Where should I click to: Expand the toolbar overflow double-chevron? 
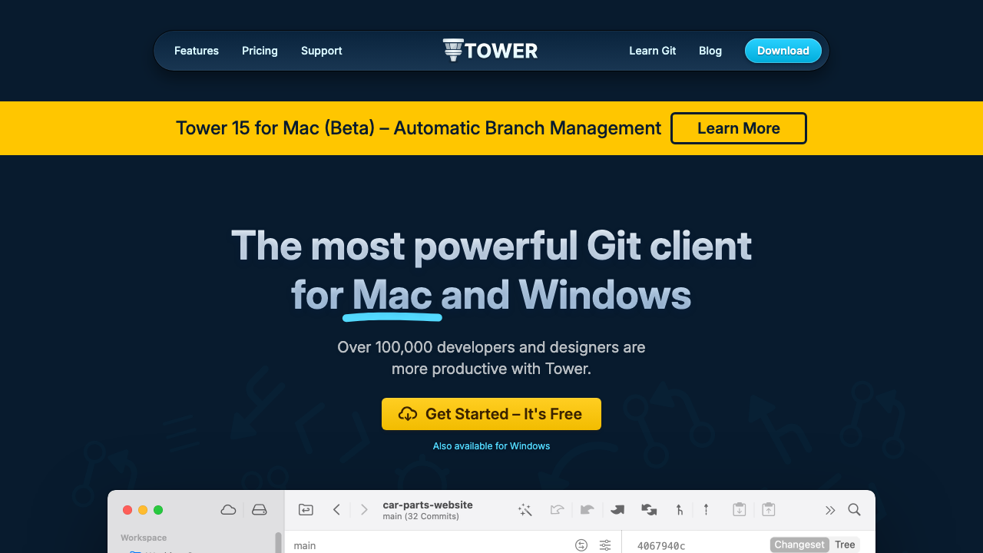830,509
